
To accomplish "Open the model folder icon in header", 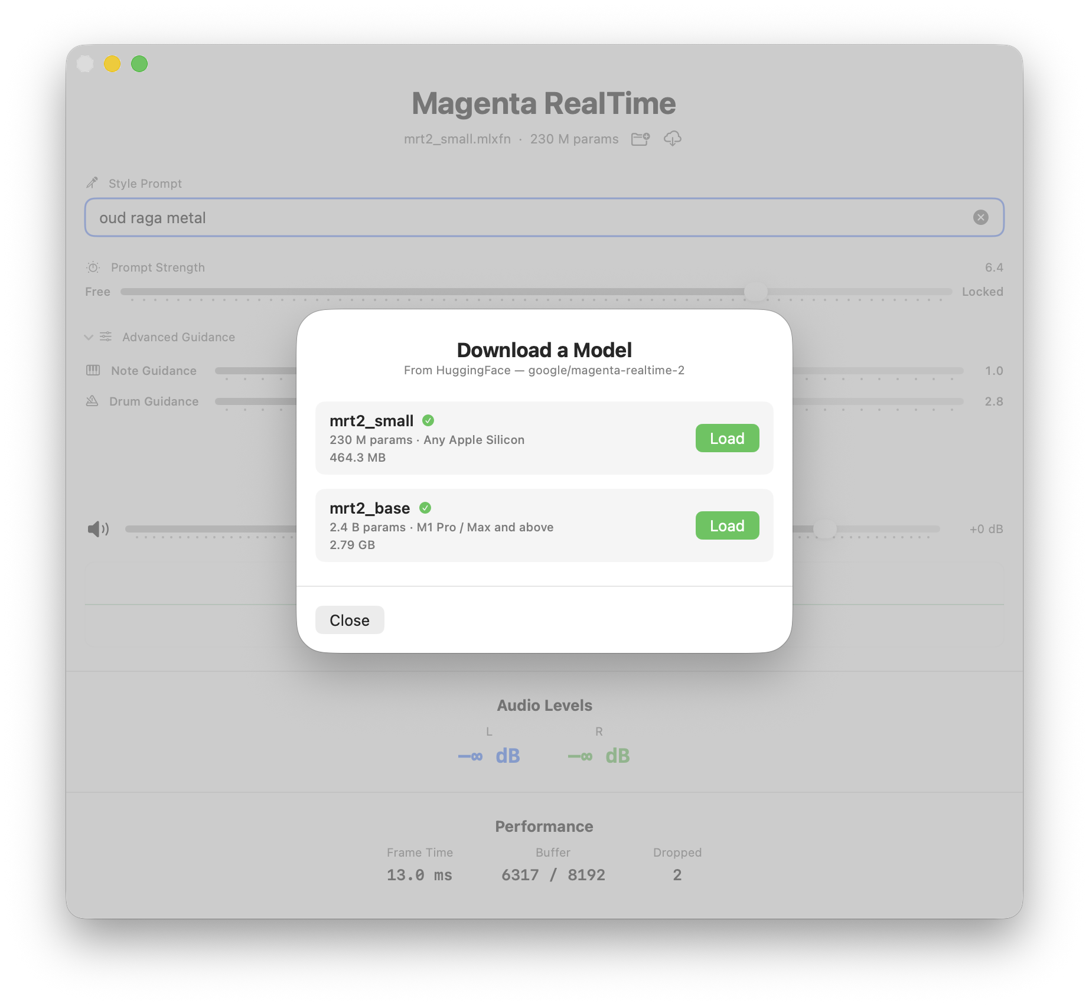I will 640,139.
